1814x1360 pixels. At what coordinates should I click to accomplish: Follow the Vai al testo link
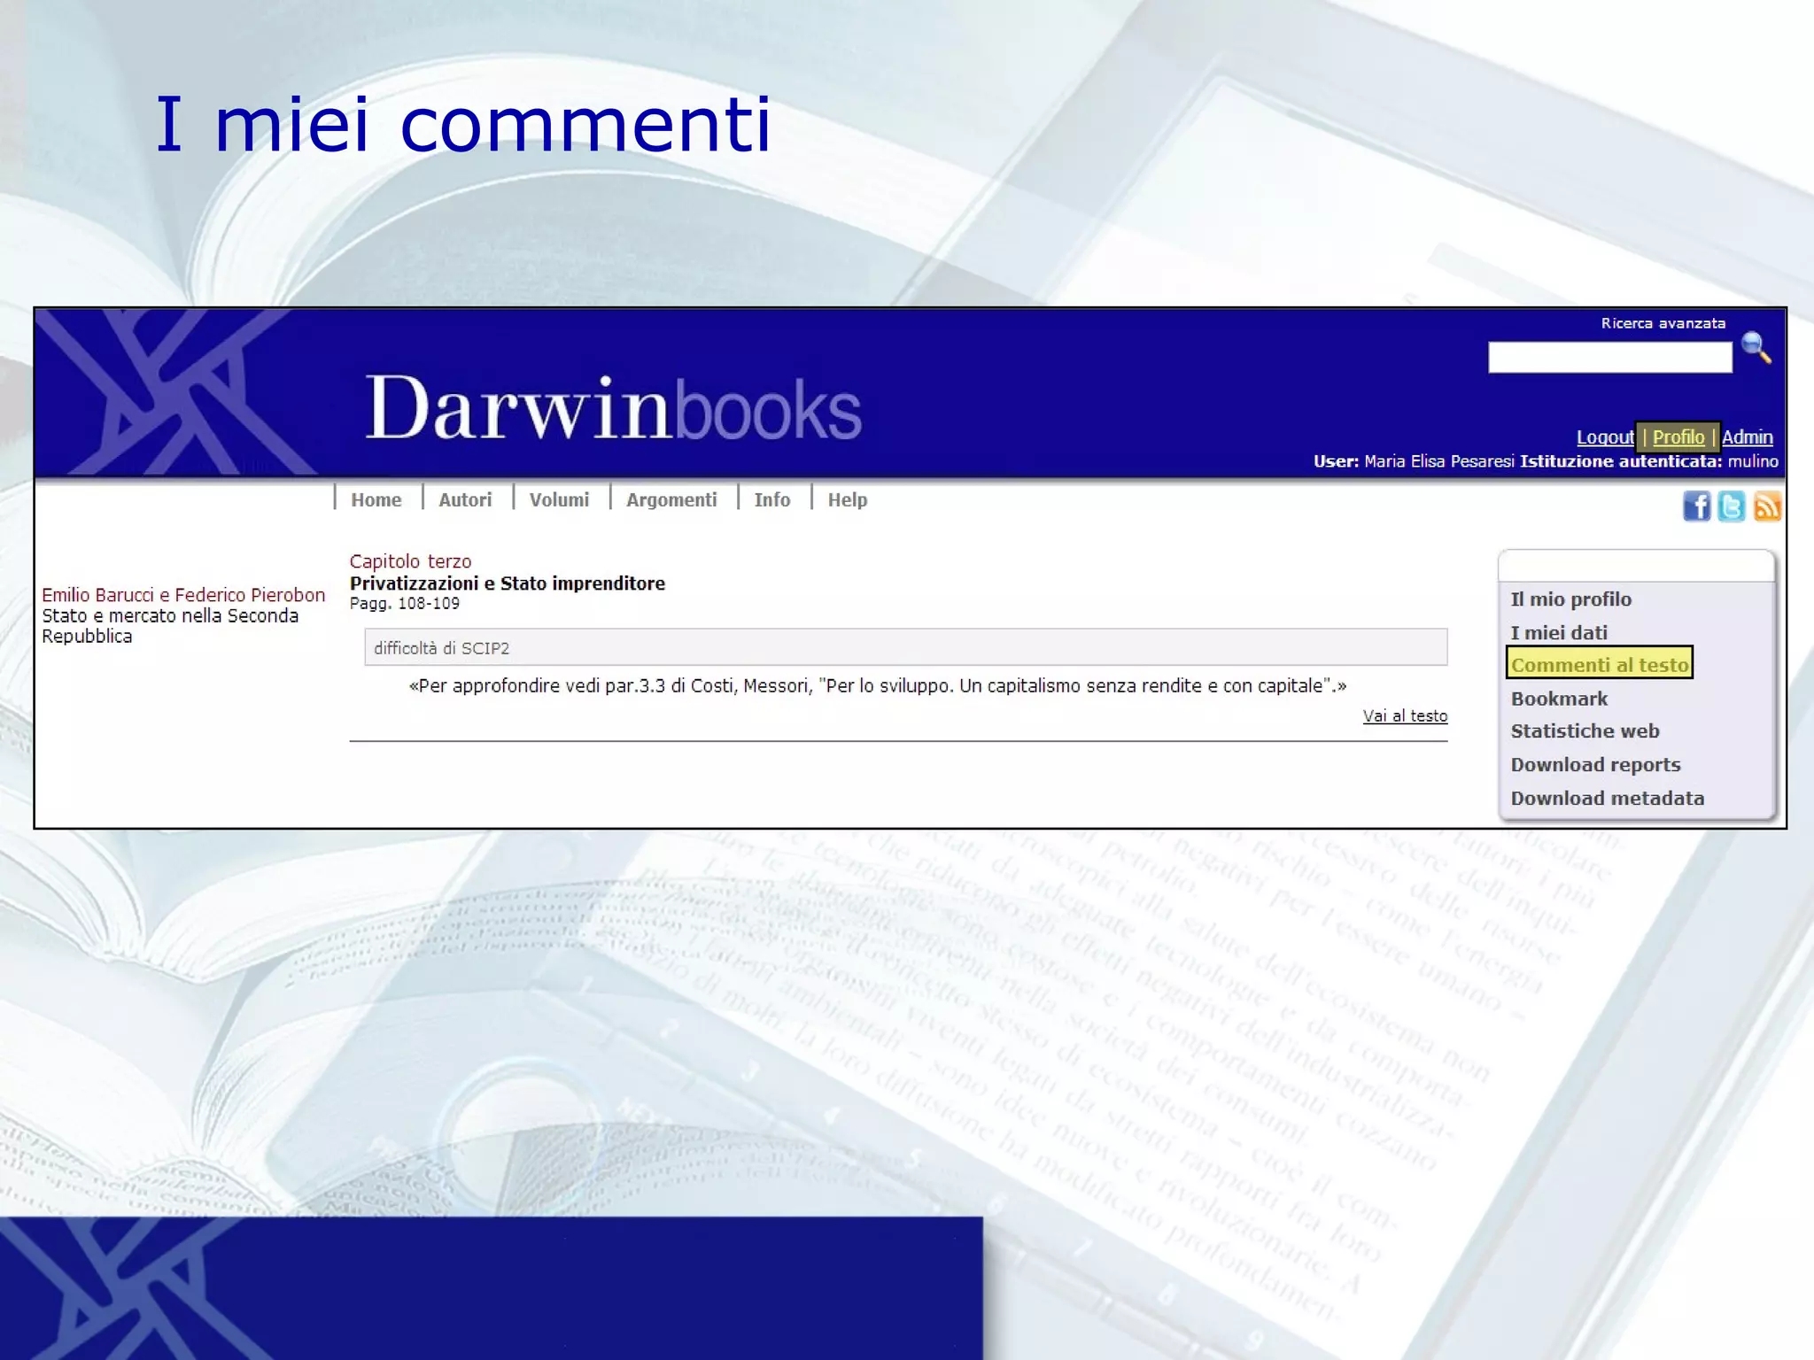[1405, 715]
